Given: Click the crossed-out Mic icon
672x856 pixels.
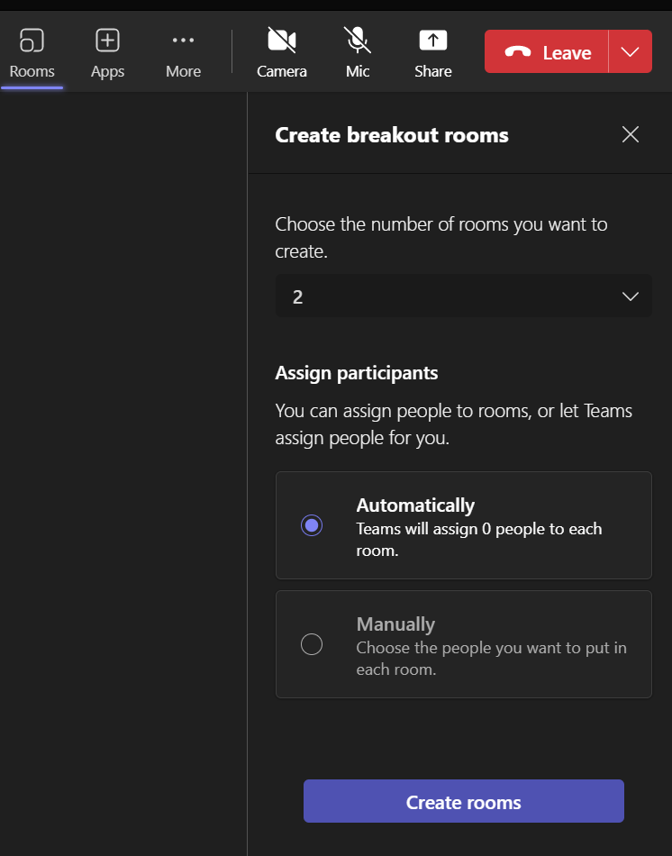Looking at the screenshot, I should pos(357,40).
